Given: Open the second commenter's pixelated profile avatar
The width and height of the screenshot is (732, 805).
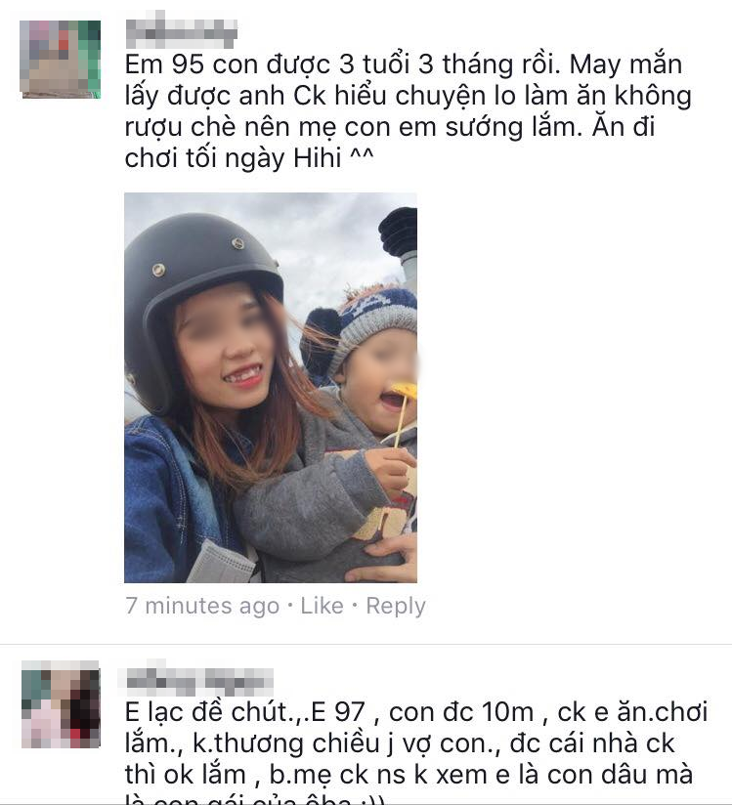Looking at the screenshot, I should click(61, 703).
